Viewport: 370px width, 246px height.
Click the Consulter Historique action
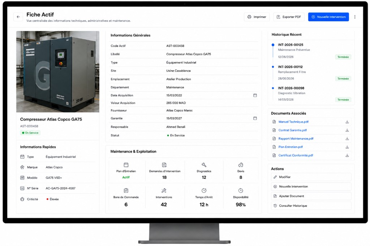(311, 206)
